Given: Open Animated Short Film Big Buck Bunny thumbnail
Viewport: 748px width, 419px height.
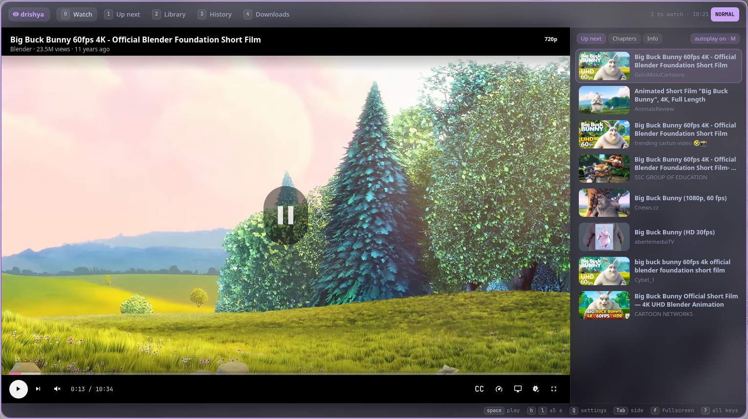Looking at the screenshot, I should pos(604,100).
